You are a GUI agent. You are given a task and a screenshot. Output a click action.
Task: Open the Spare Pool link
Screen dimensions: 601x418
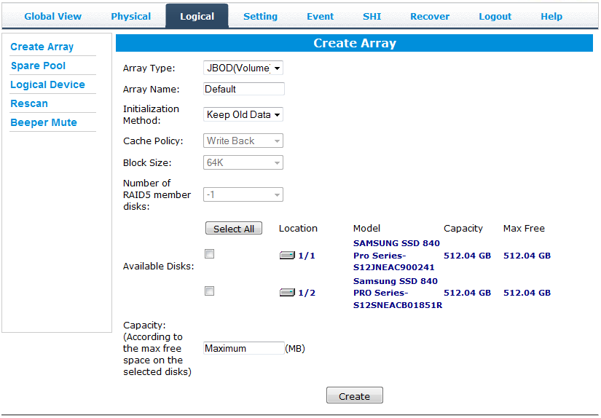[38, 66]
